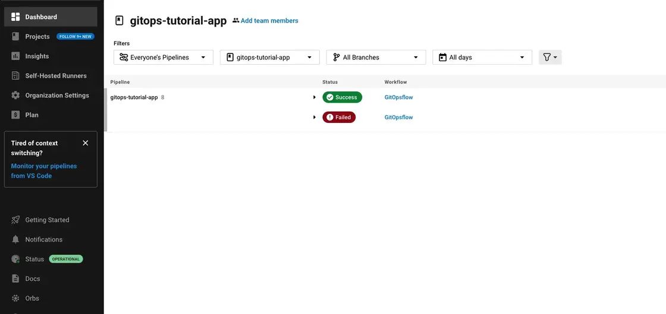Click the Orbs icon in sidebar

click(x=15, y=298)
